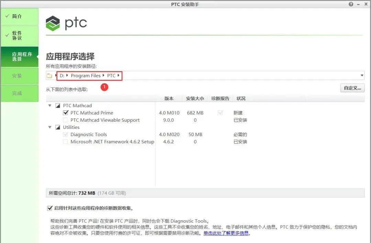
Task: Close the PTC 安装助手 window
Action: click(366, 4)
